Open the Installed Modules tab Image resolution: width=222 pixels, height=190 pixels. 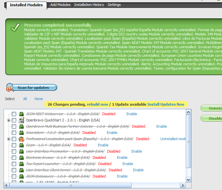pyautogui.click(x=26, y=5)
